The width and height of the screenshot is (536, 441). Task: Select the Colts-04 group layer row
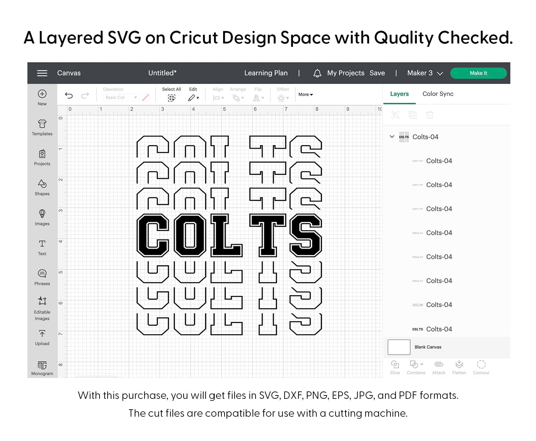[x=447, y=137]
